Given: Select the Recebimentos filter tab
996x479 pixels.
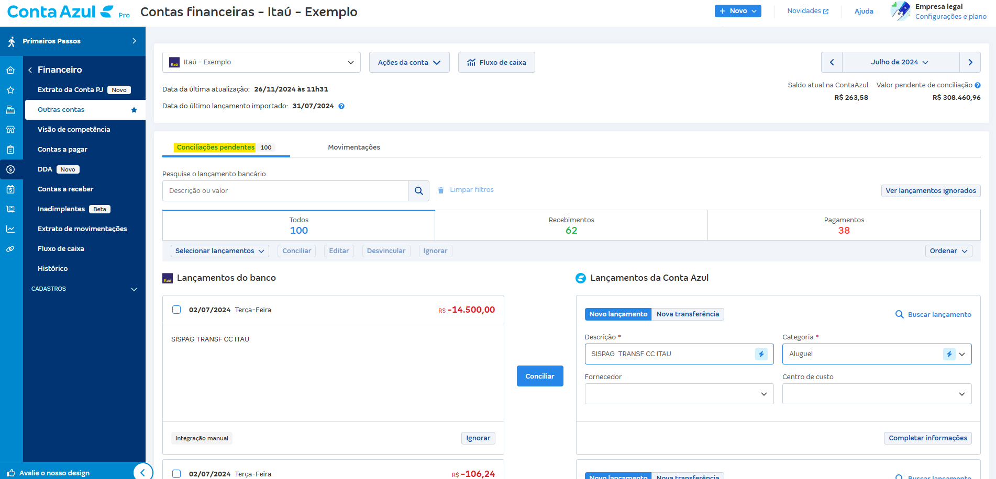Looking at the screenshot, I should (571, 225).
